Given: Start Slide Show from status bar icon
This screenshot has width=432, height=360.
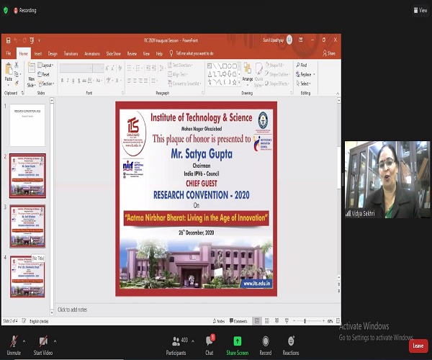Looking at the screenshot, I should click(287, 321).
